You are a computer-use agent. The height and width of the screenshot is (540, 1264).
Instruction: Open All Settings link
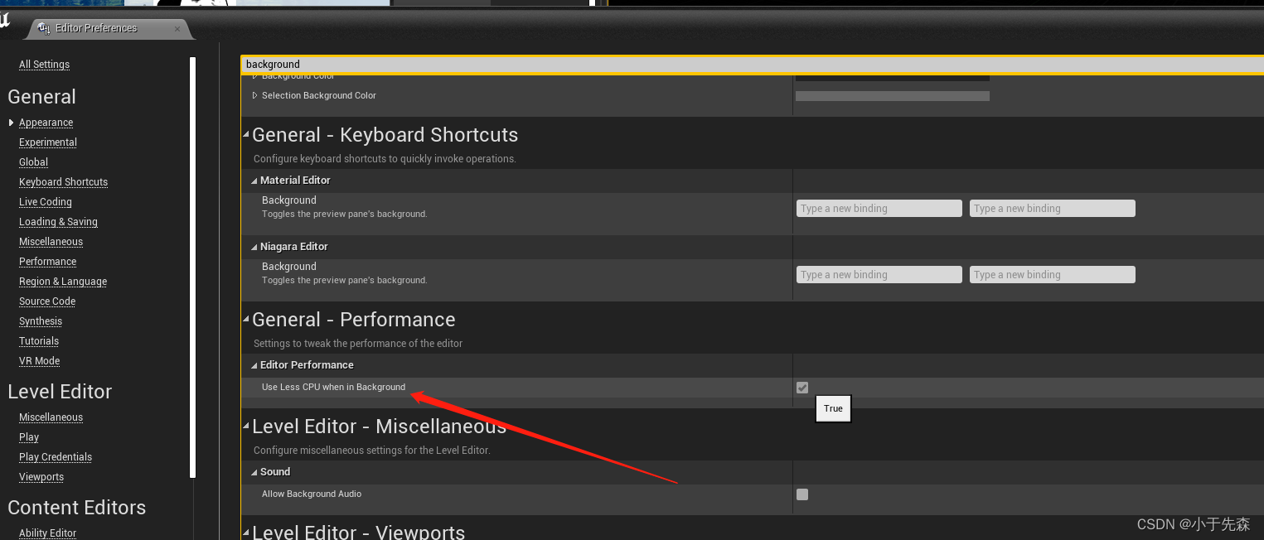44,65
